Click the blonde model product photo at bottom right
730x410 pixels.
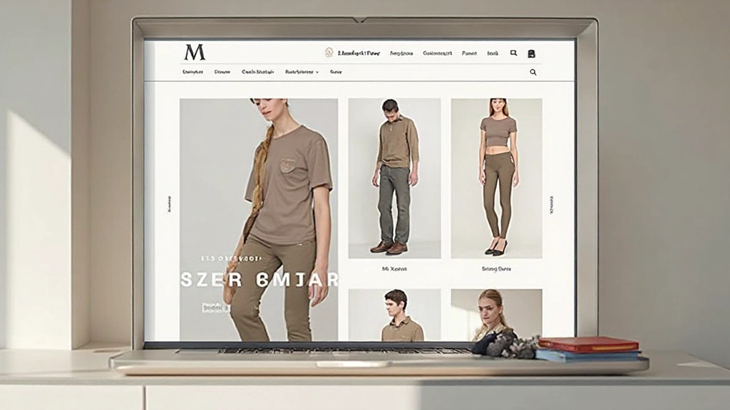(x=494, y=313)
